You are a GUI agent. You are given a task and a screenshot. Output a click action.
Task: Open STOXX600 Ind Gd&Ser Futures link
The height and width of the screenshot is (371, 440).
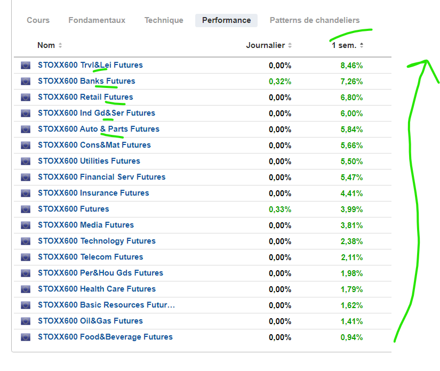(x=97, y=113)
